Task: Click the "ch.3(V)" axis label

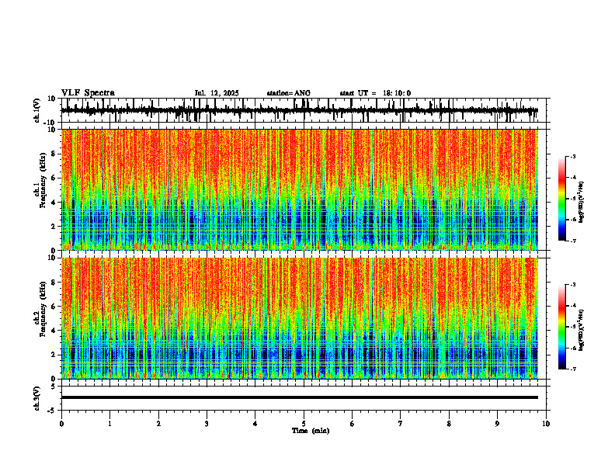Action: pyautogui.click(x=37, y=399)
